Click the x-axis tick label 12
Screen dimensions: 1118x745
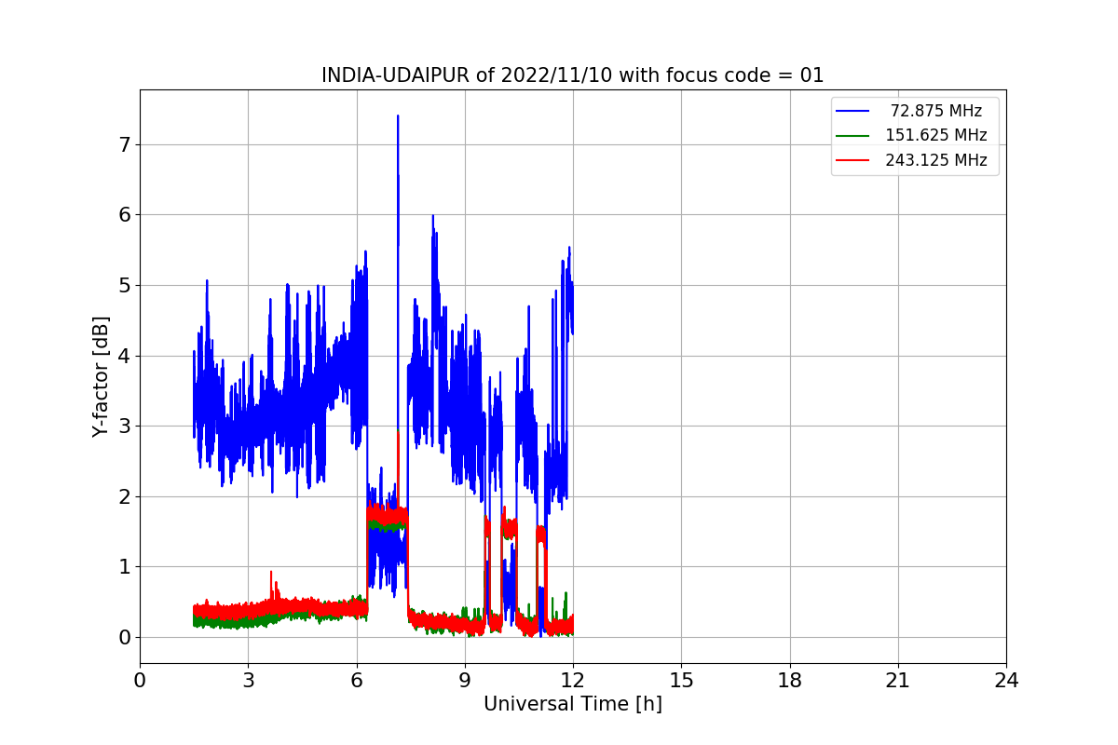[573, 681]
